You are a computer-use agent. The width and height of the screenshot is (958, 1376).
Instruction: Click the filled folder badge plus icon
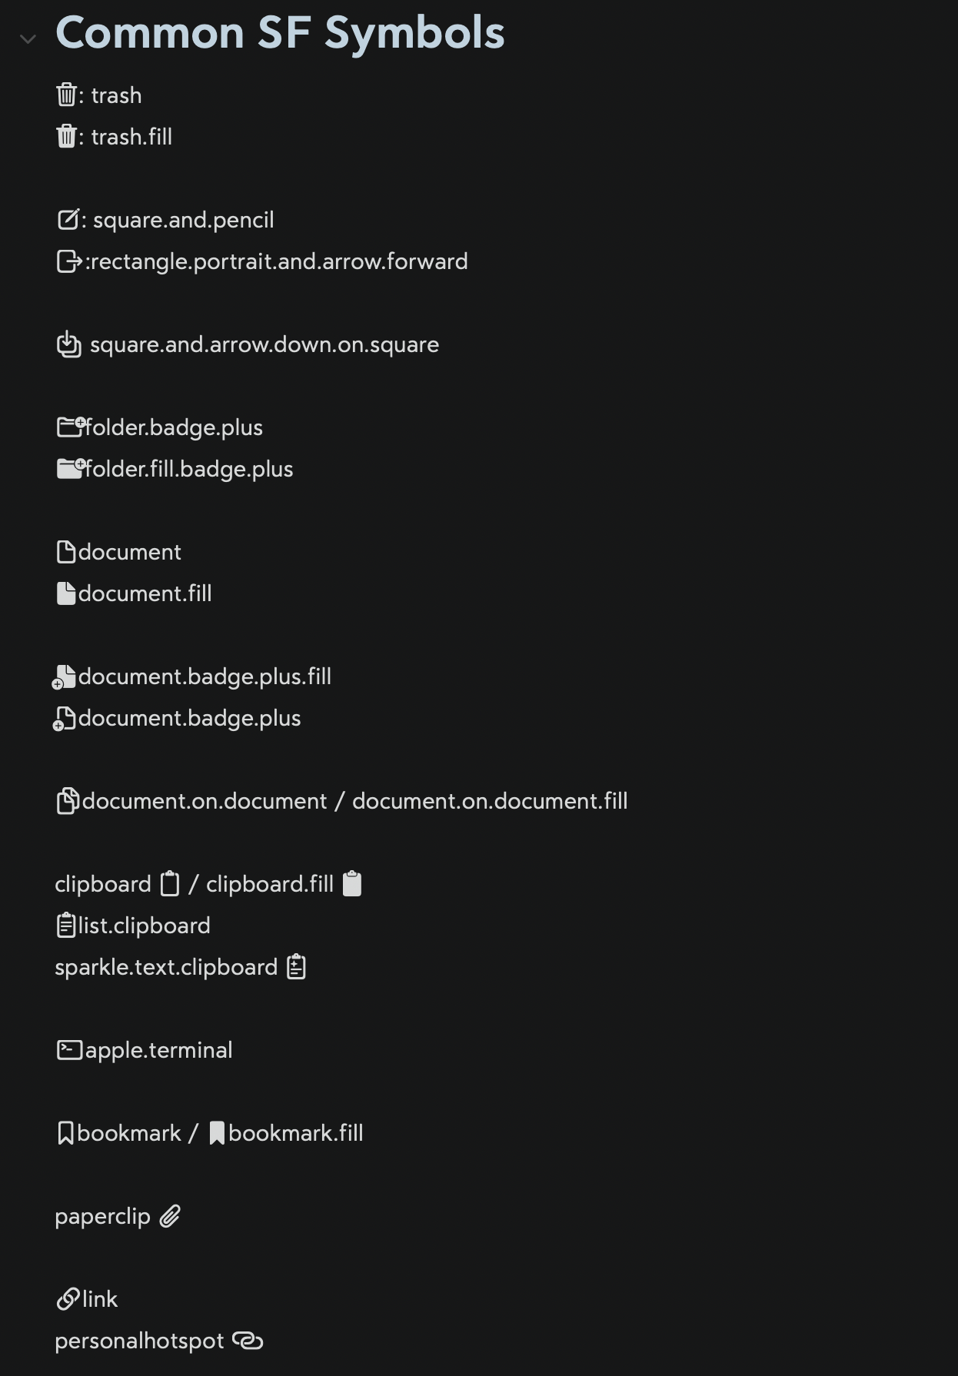71,468
